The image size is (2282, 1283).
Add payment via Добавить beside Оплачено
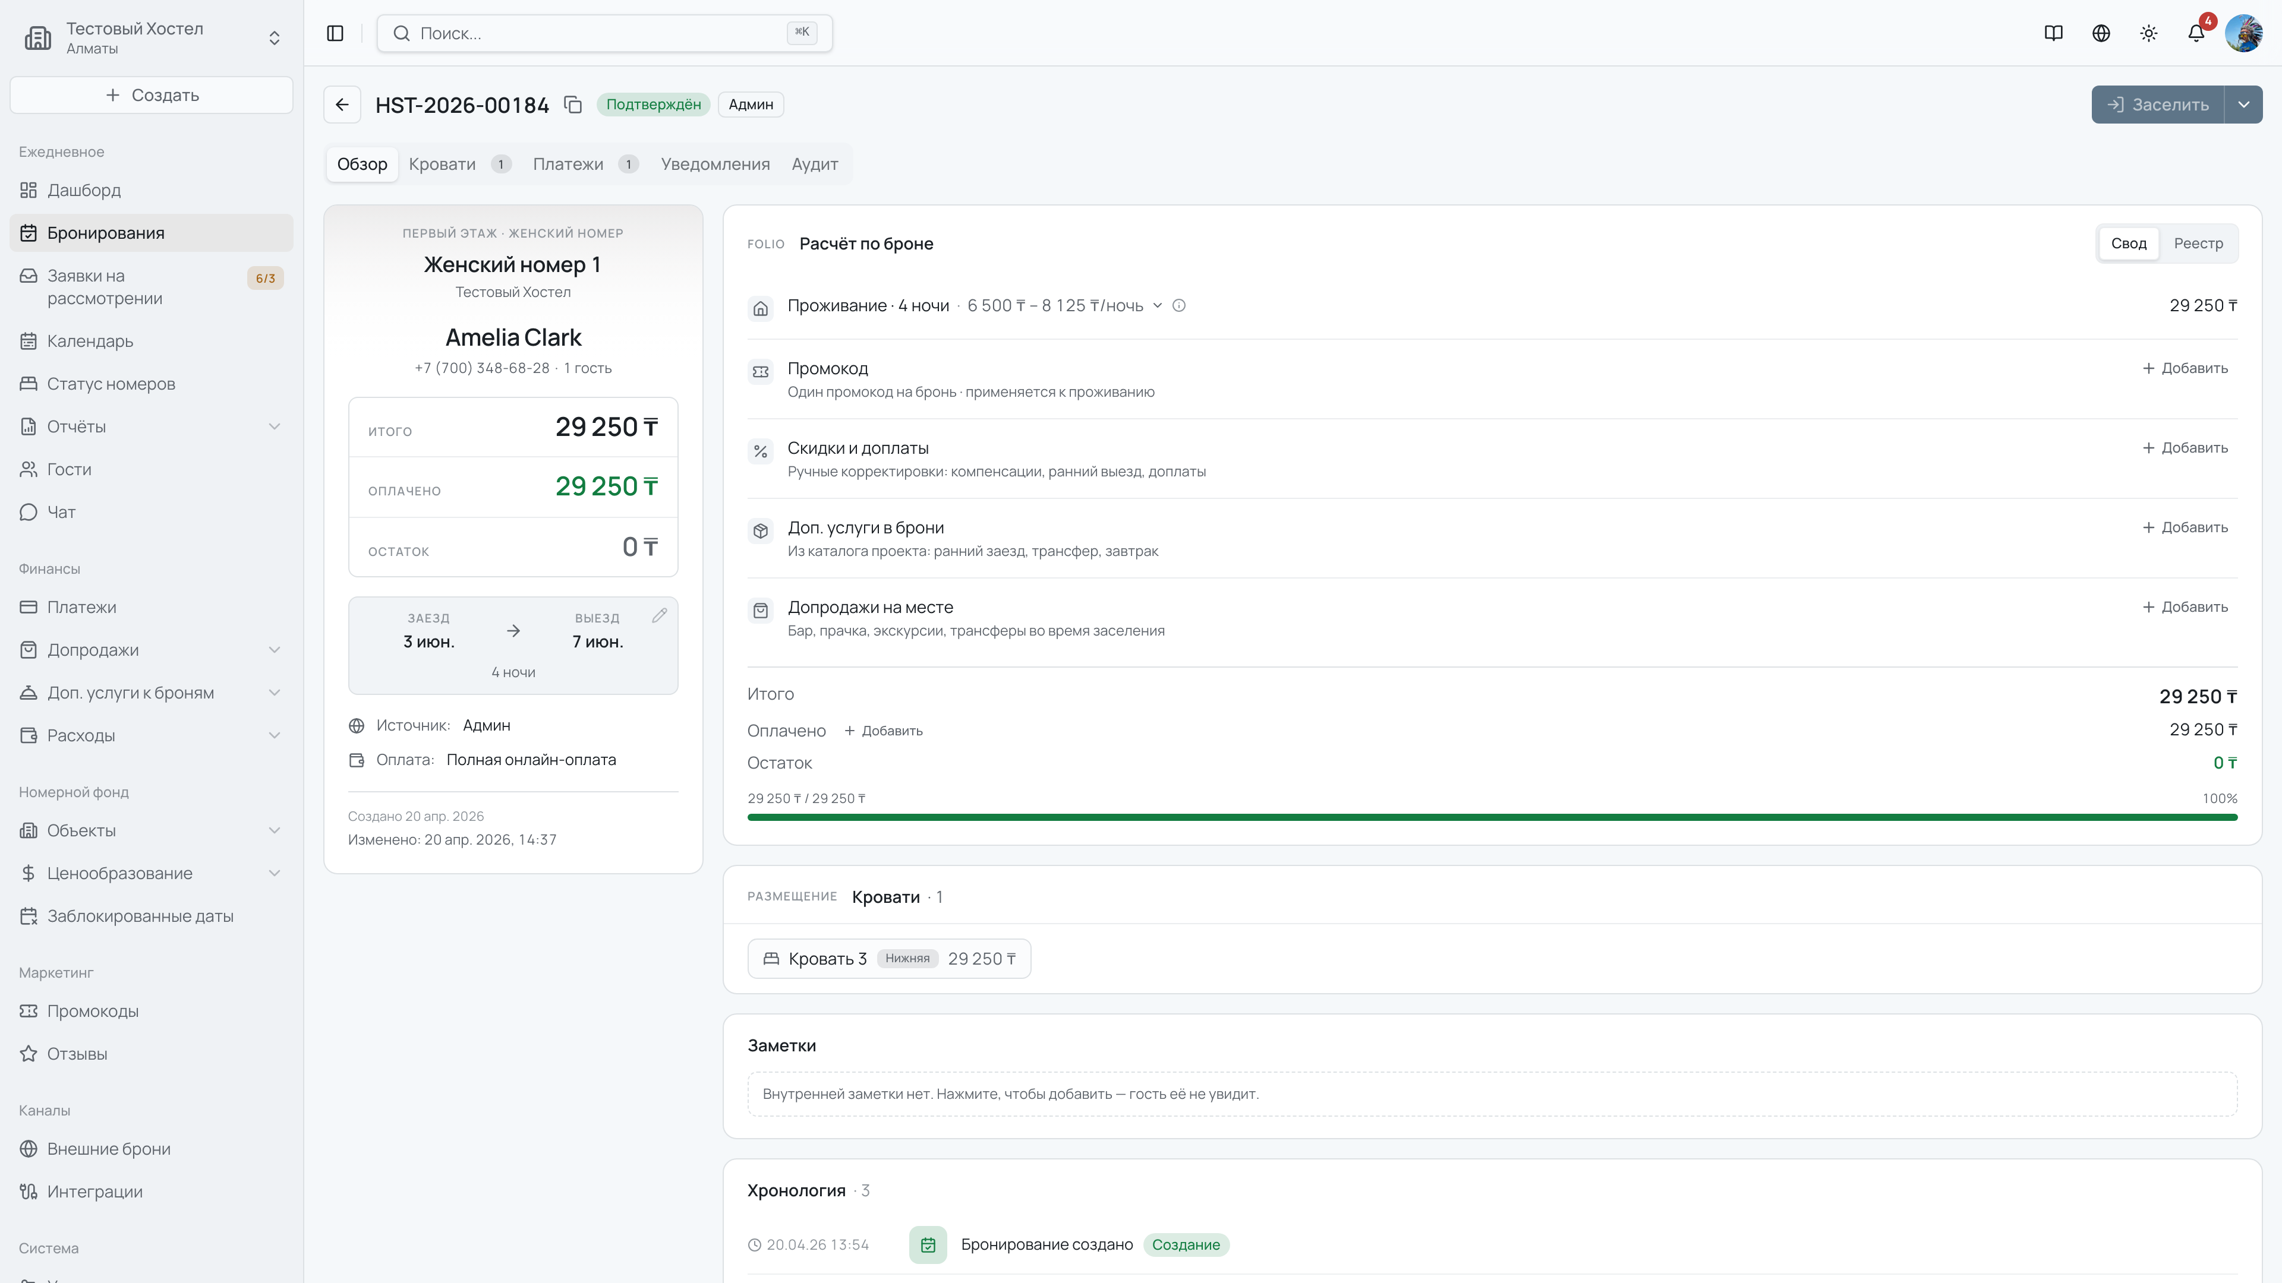point(883,731)
